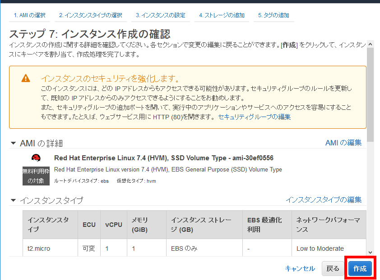Click the 'キャンセル' link

click(300, 268)
